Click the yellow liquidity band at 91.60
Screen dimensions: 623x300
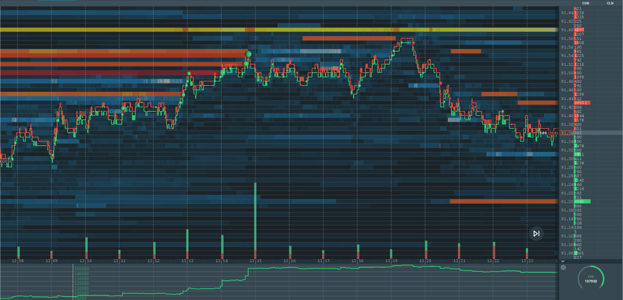pos(279,30)
